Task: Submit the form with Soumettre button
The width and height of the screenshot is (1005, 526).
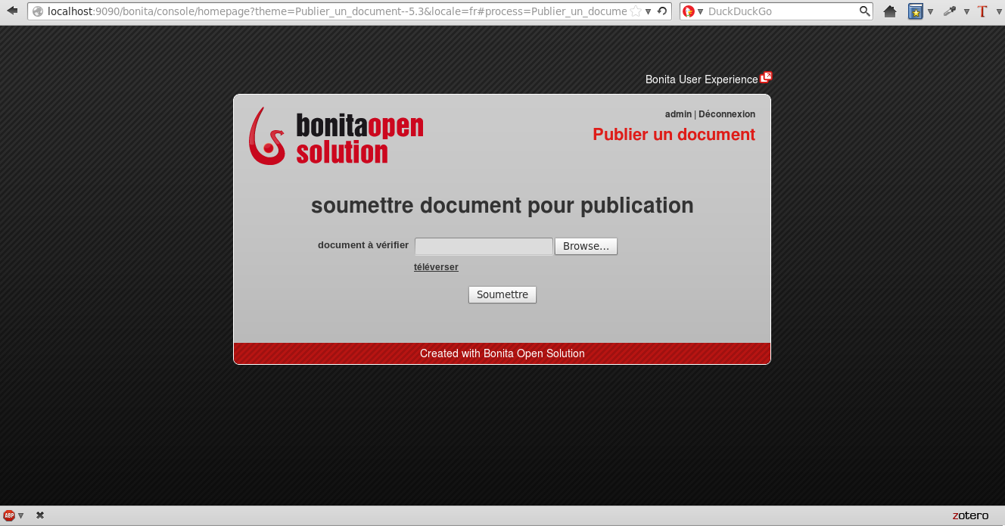Action: click(502, 294)
